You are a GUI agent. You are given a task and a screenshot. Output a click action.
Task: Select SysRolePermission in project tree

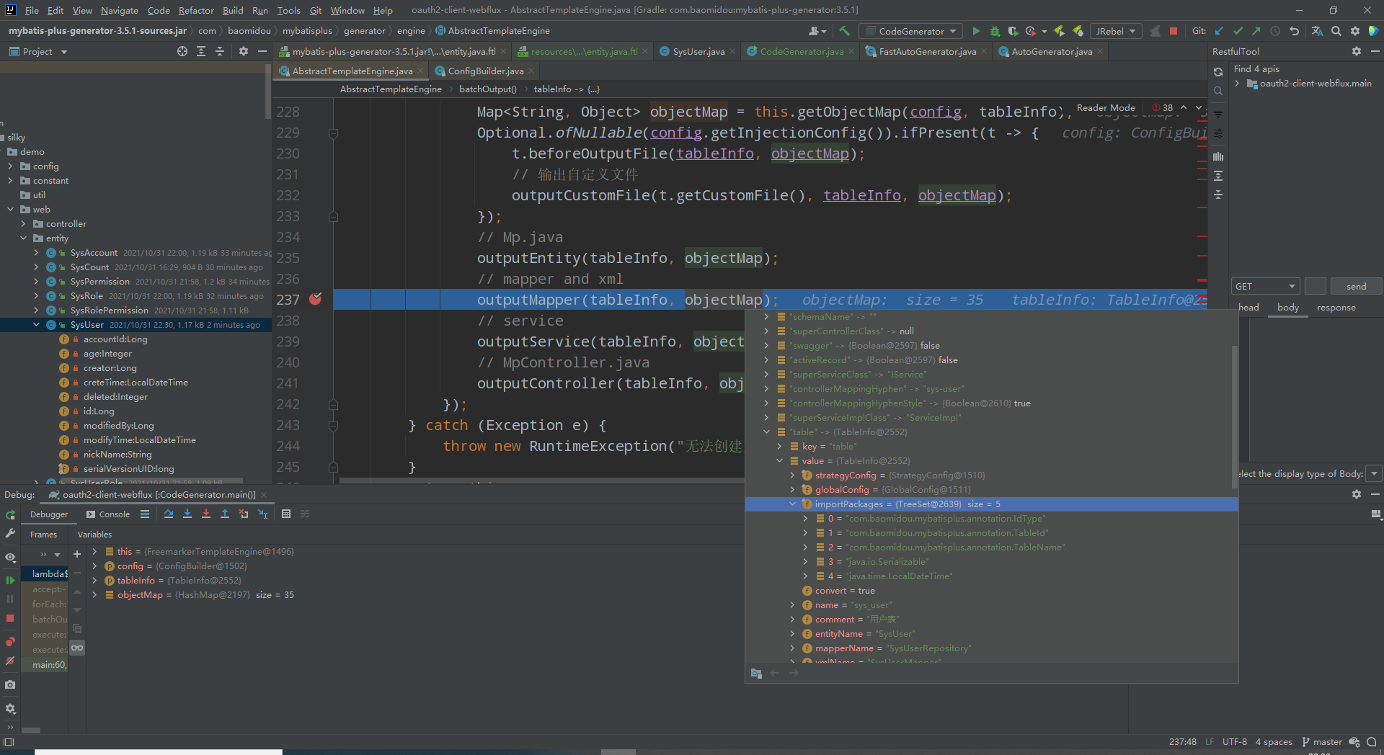pyautogui.click(x=108, y=311)
